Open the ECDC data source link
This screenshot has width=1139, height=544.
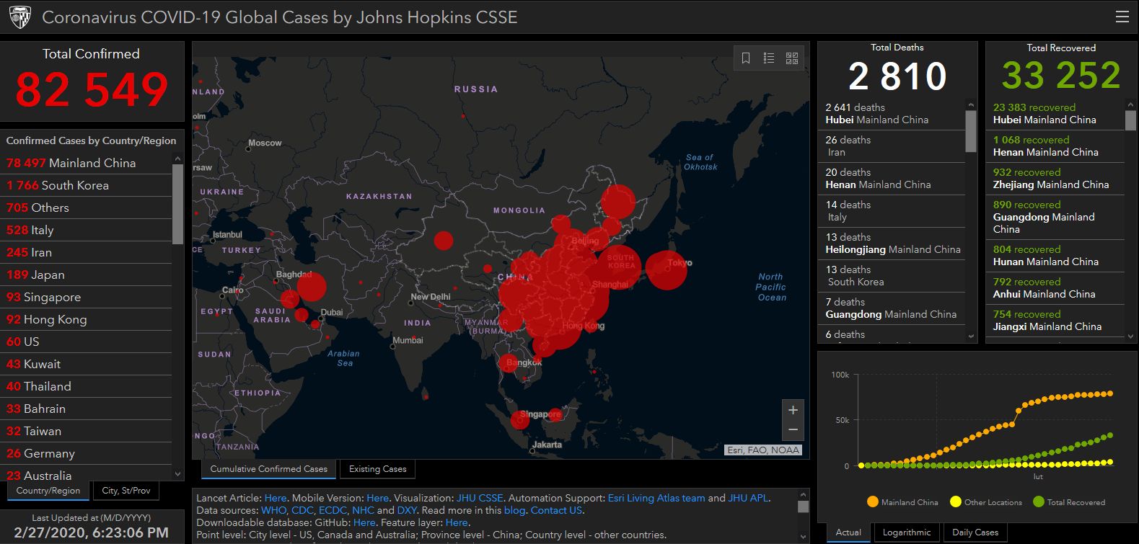(333, 510)
